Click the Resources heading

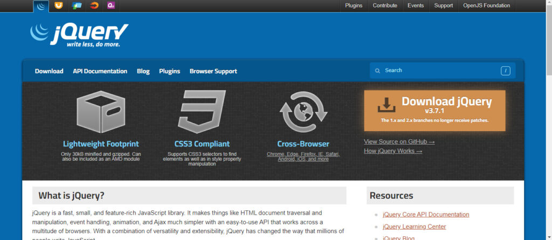point(391,196)
